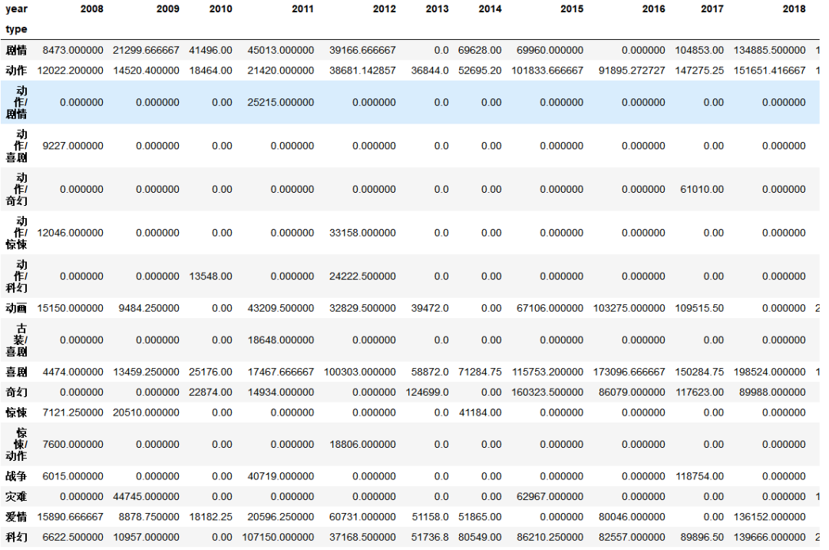Click cell value 12022.200000

coord(71,71)
